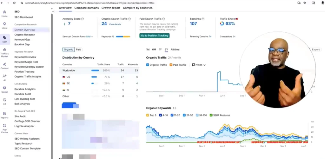Viewport: 325px width, 159px height.
Task: Open View details link for organic traffic
Action: pos(115,24)
